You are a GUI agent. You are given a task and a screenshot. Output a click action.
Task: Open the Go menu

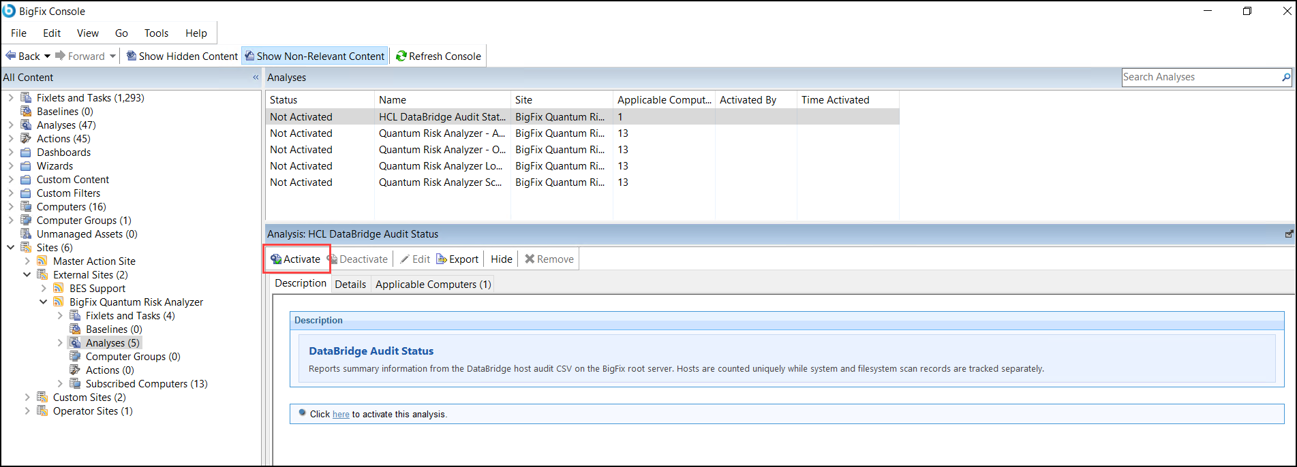pyautogui.click(x=121, y=33)
